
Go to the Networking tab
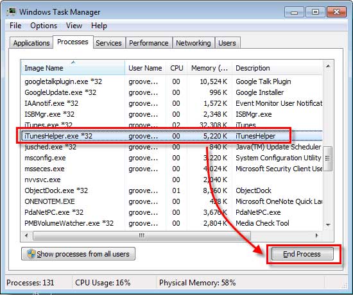click(x=193, y=43)
